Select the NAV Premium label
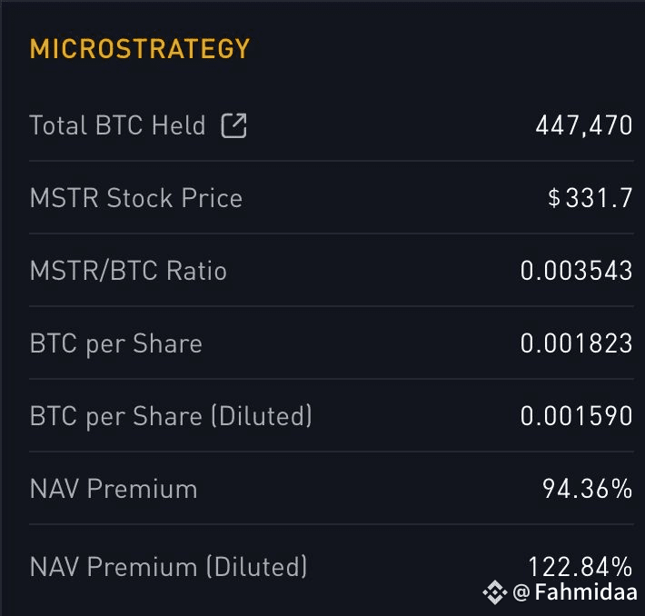Image resolution: width=645 pixels, height=616 pixels. 114,489
